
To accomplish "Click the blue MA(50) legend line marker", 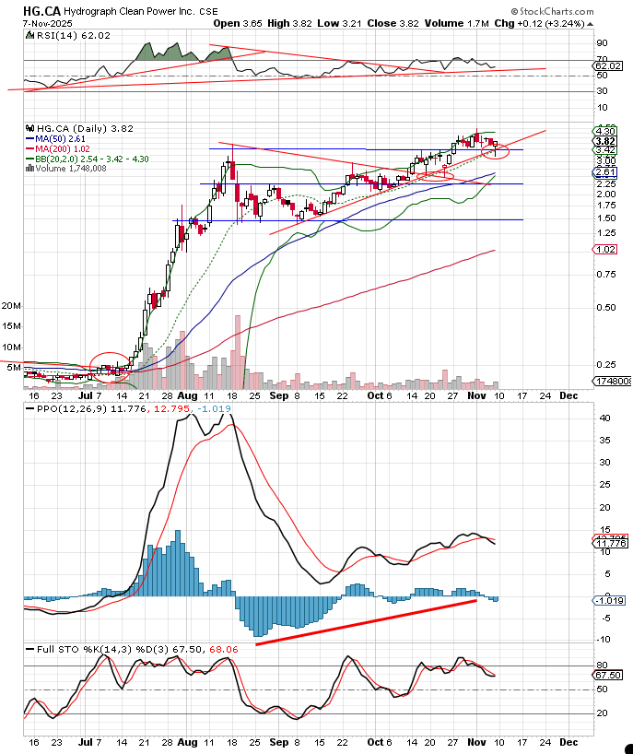I will click(29, 139).
